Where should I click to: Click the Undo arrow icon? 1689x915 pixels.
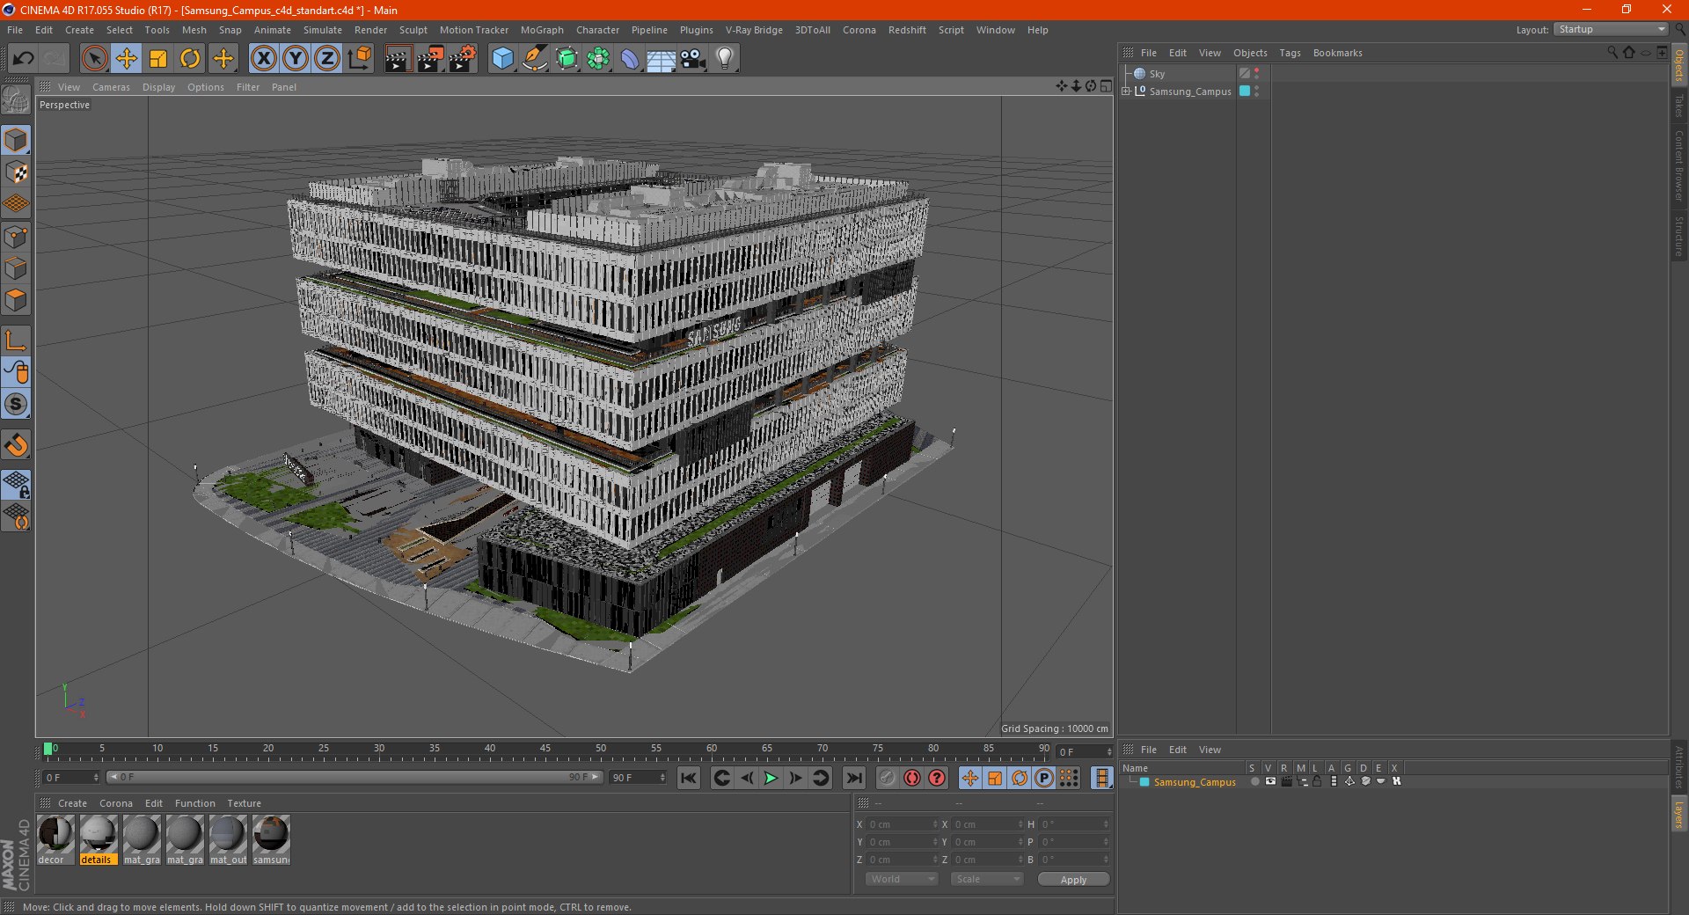[24, 59]
